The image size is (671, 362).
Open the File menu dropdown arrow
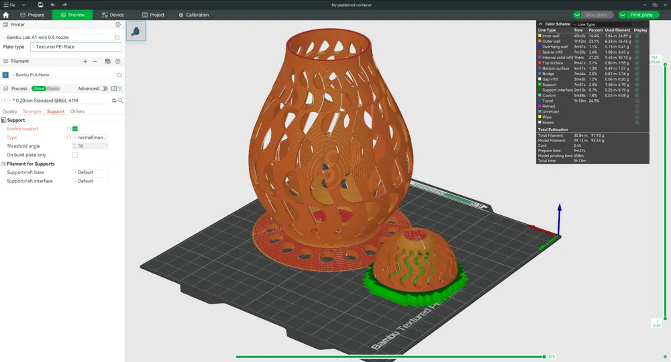point(23,5)
